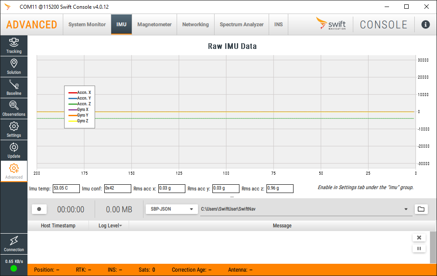This screenshot has width=437, height=276.
Task: Click the Correction Age status entry
Action: 191,270
